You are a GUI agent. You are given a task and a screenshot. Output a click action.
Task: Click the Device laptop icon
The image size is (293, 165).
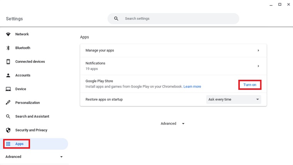pyautogui.click(x=8, y=89)
